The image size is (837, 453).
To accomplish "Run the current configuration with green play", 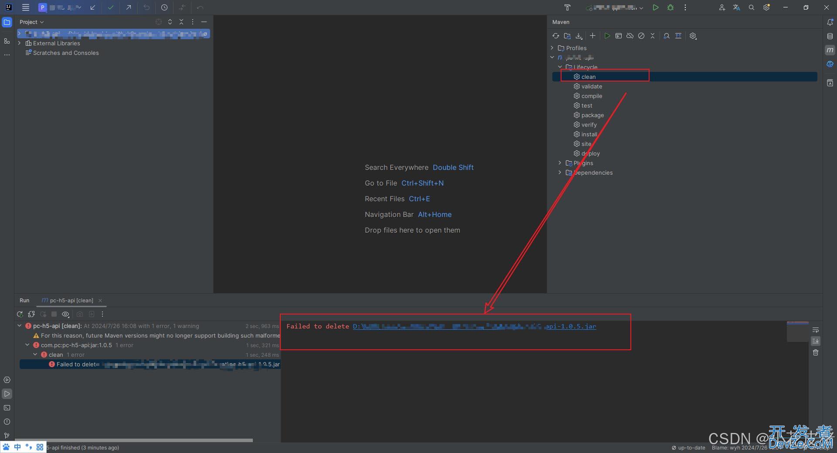I will click(655, 7).
